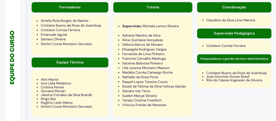Click Pesquisadoras e gestão técnico-administrativa header
The width and height of the screenshot is (276, 121).
point(234,59)
